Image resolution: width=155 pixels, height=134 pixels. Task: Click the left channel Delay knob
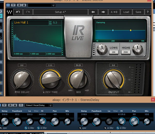click(x=5, y=121)
